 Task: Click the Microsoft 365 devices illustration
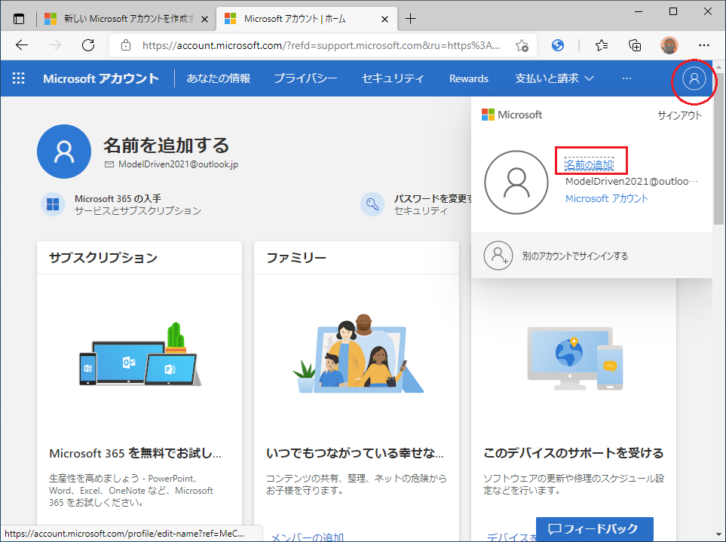coord(140,355)
